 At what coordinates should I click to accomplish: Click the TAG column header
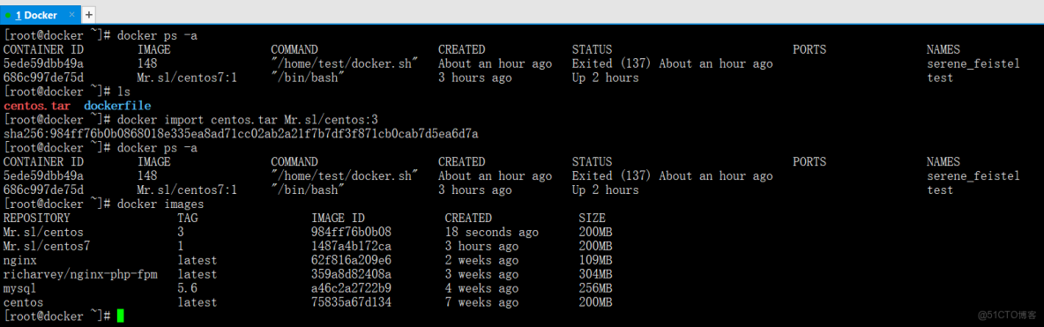188,218
